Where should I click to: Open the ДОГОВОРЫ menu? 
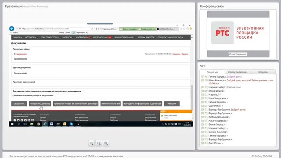coord(30,37)
